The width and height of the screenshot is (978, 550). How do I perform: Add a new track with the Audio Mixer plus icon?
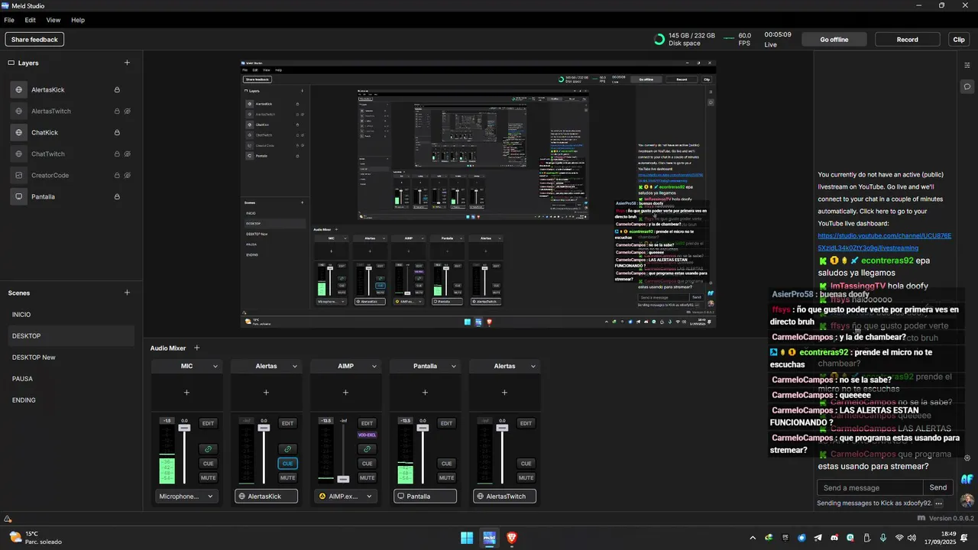196,348
